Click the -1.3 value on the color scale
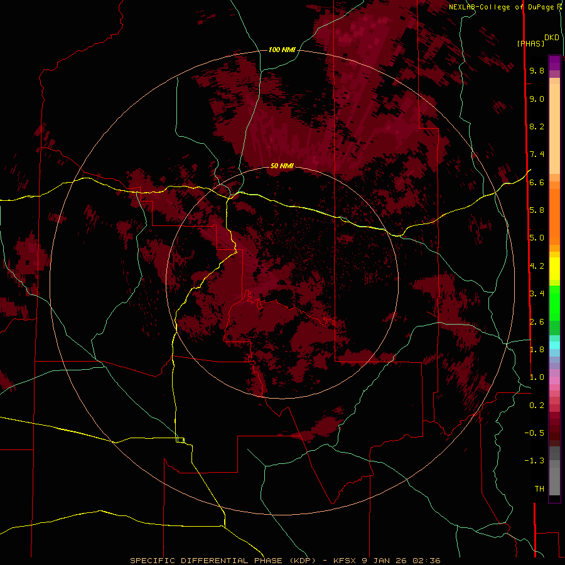Viewport: 565px width, 565px height. 534,461
